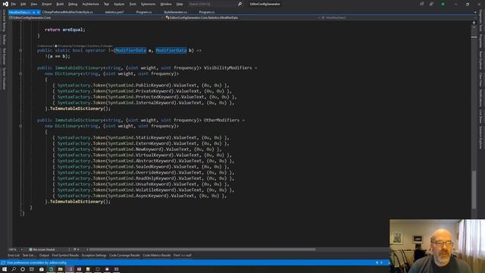This screenshot has width=485, height=273.
Task: Switch to the StyleGenerator.cs tab
Action: [175, 12]
